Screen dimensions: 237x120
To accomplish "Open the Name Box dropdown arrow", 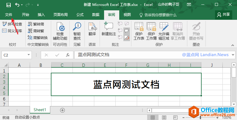I will [x=29, y=55].
